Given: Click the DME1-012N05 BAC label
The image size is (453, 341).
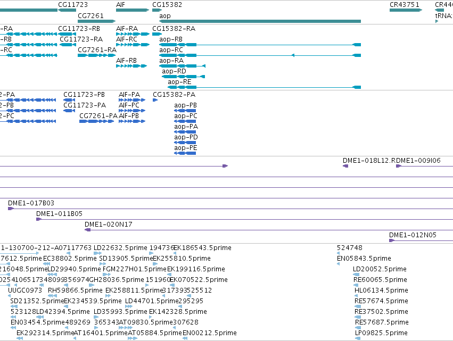Looking at the screenshot, I should coord(413,235).
